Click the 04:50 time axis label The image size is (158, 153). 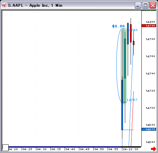coord(99,149)
